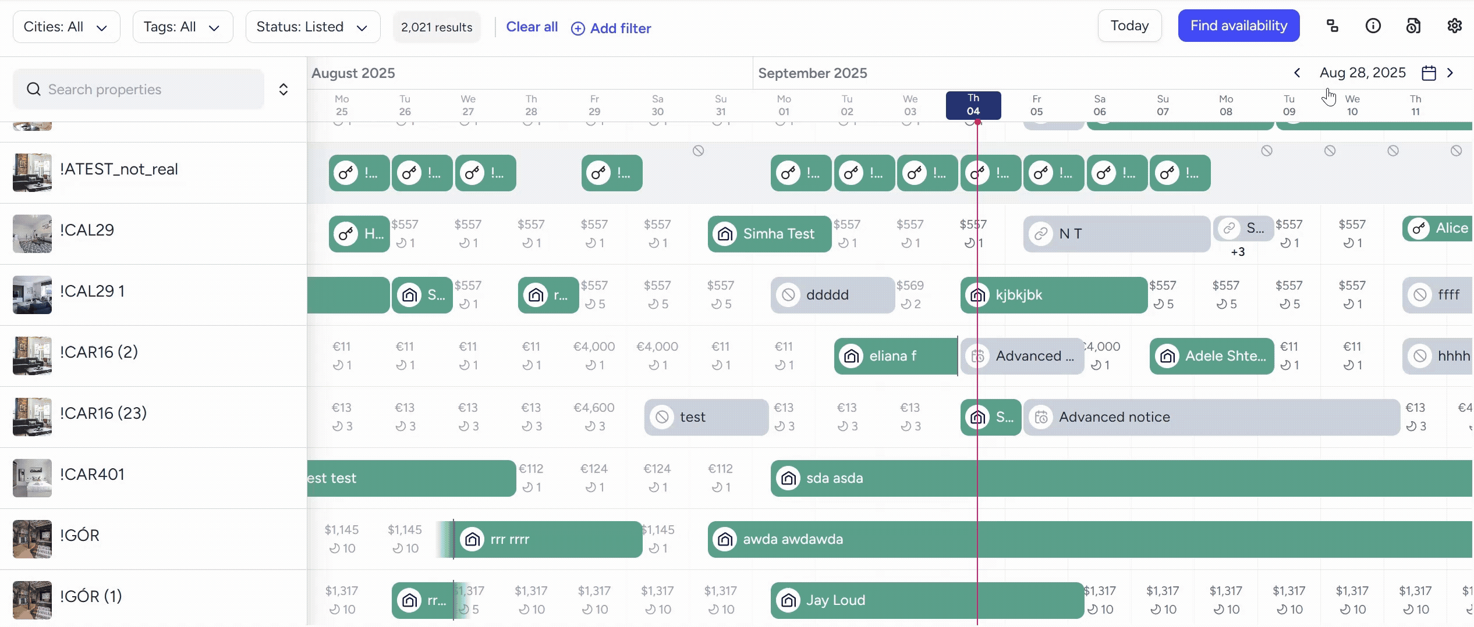Screen dimensions: 1474x627
Task: Open the Tags: All filter dropdown
Action: 182,26
